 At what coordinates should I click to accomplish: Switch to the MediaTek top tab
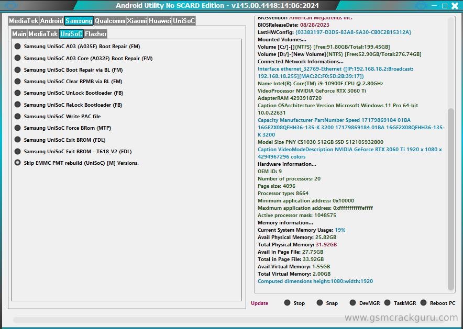[x=24, y=21]
